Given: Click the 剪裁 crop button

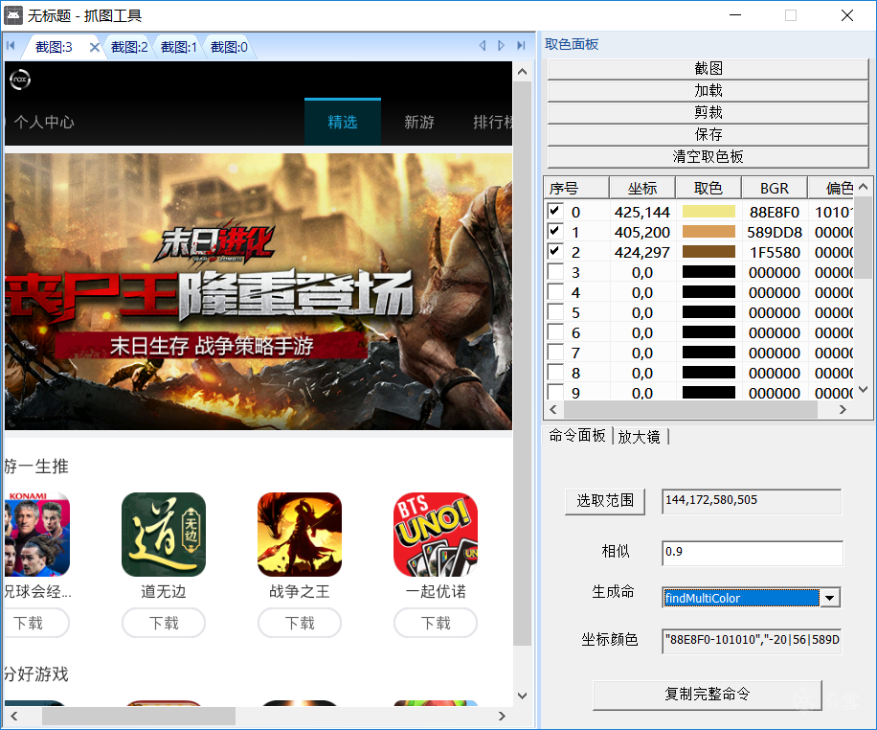Looking at the screenshot, I should pos(708,112).
